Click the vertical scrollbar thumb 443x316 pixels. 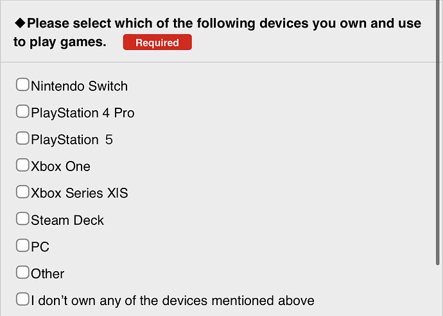pyautogui.click(x=438, y=133)
